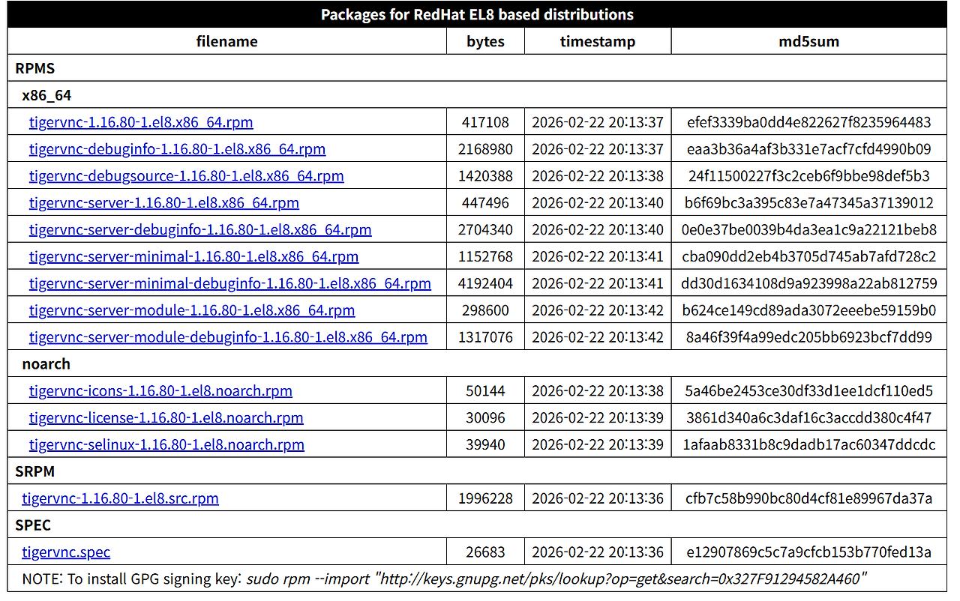Select md5sum b624ce149cd89ada3072eeebe59159b0
This screenshot has width=960, height=601.
coord(809,310)
